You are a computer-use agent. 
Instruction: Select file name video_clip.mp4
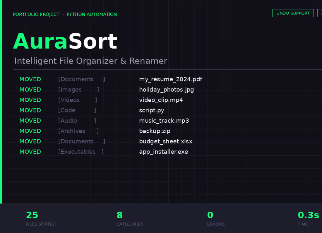coord(161,100)
